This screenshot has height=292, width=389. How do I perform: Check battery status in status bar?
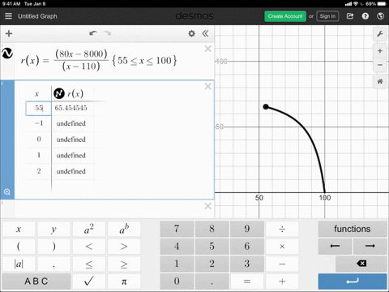[383, 4]
